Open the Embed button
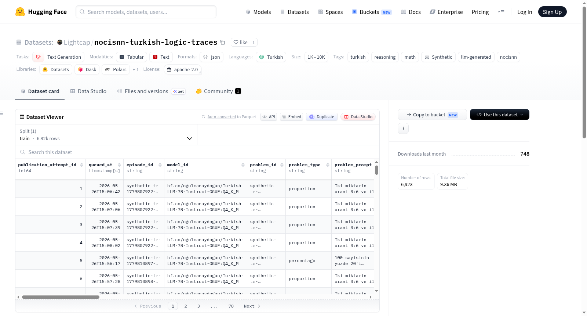 pyautogui.click(x=291, y=117)
